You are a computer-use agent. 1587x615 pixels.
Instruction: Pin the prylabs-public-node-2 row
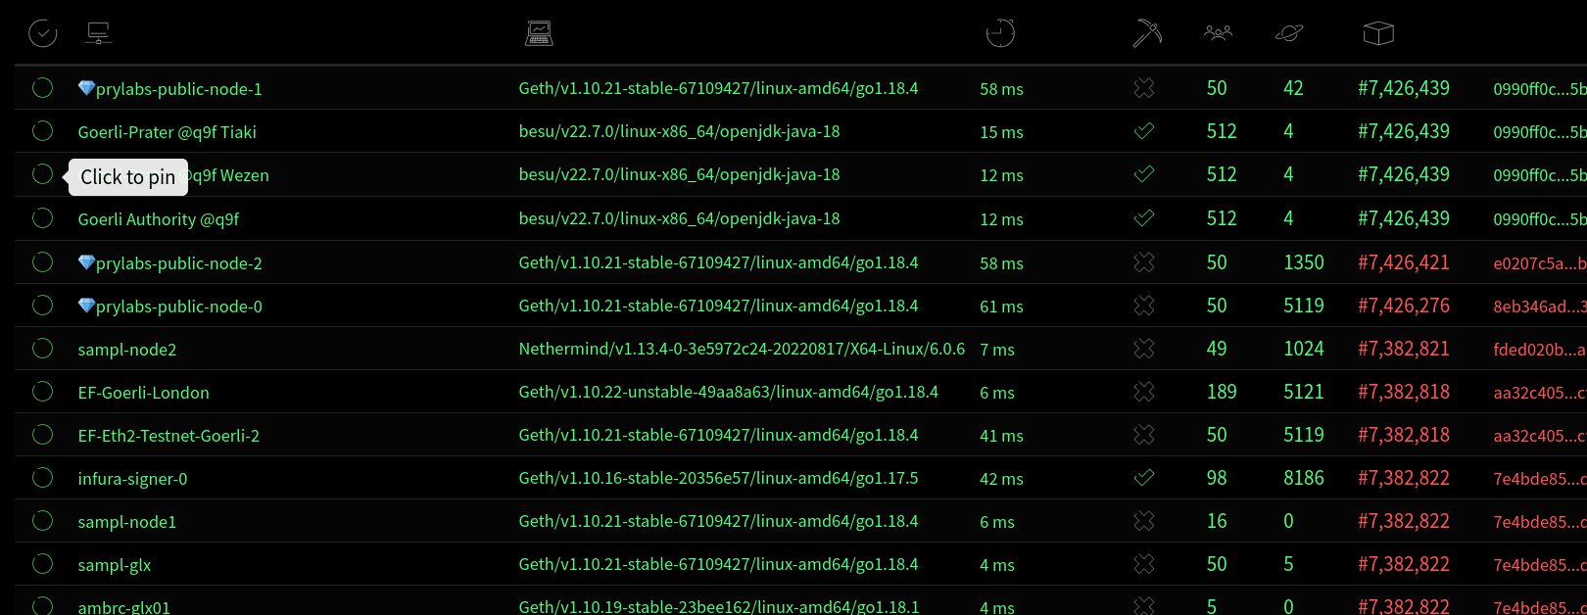tap(42, 262)
